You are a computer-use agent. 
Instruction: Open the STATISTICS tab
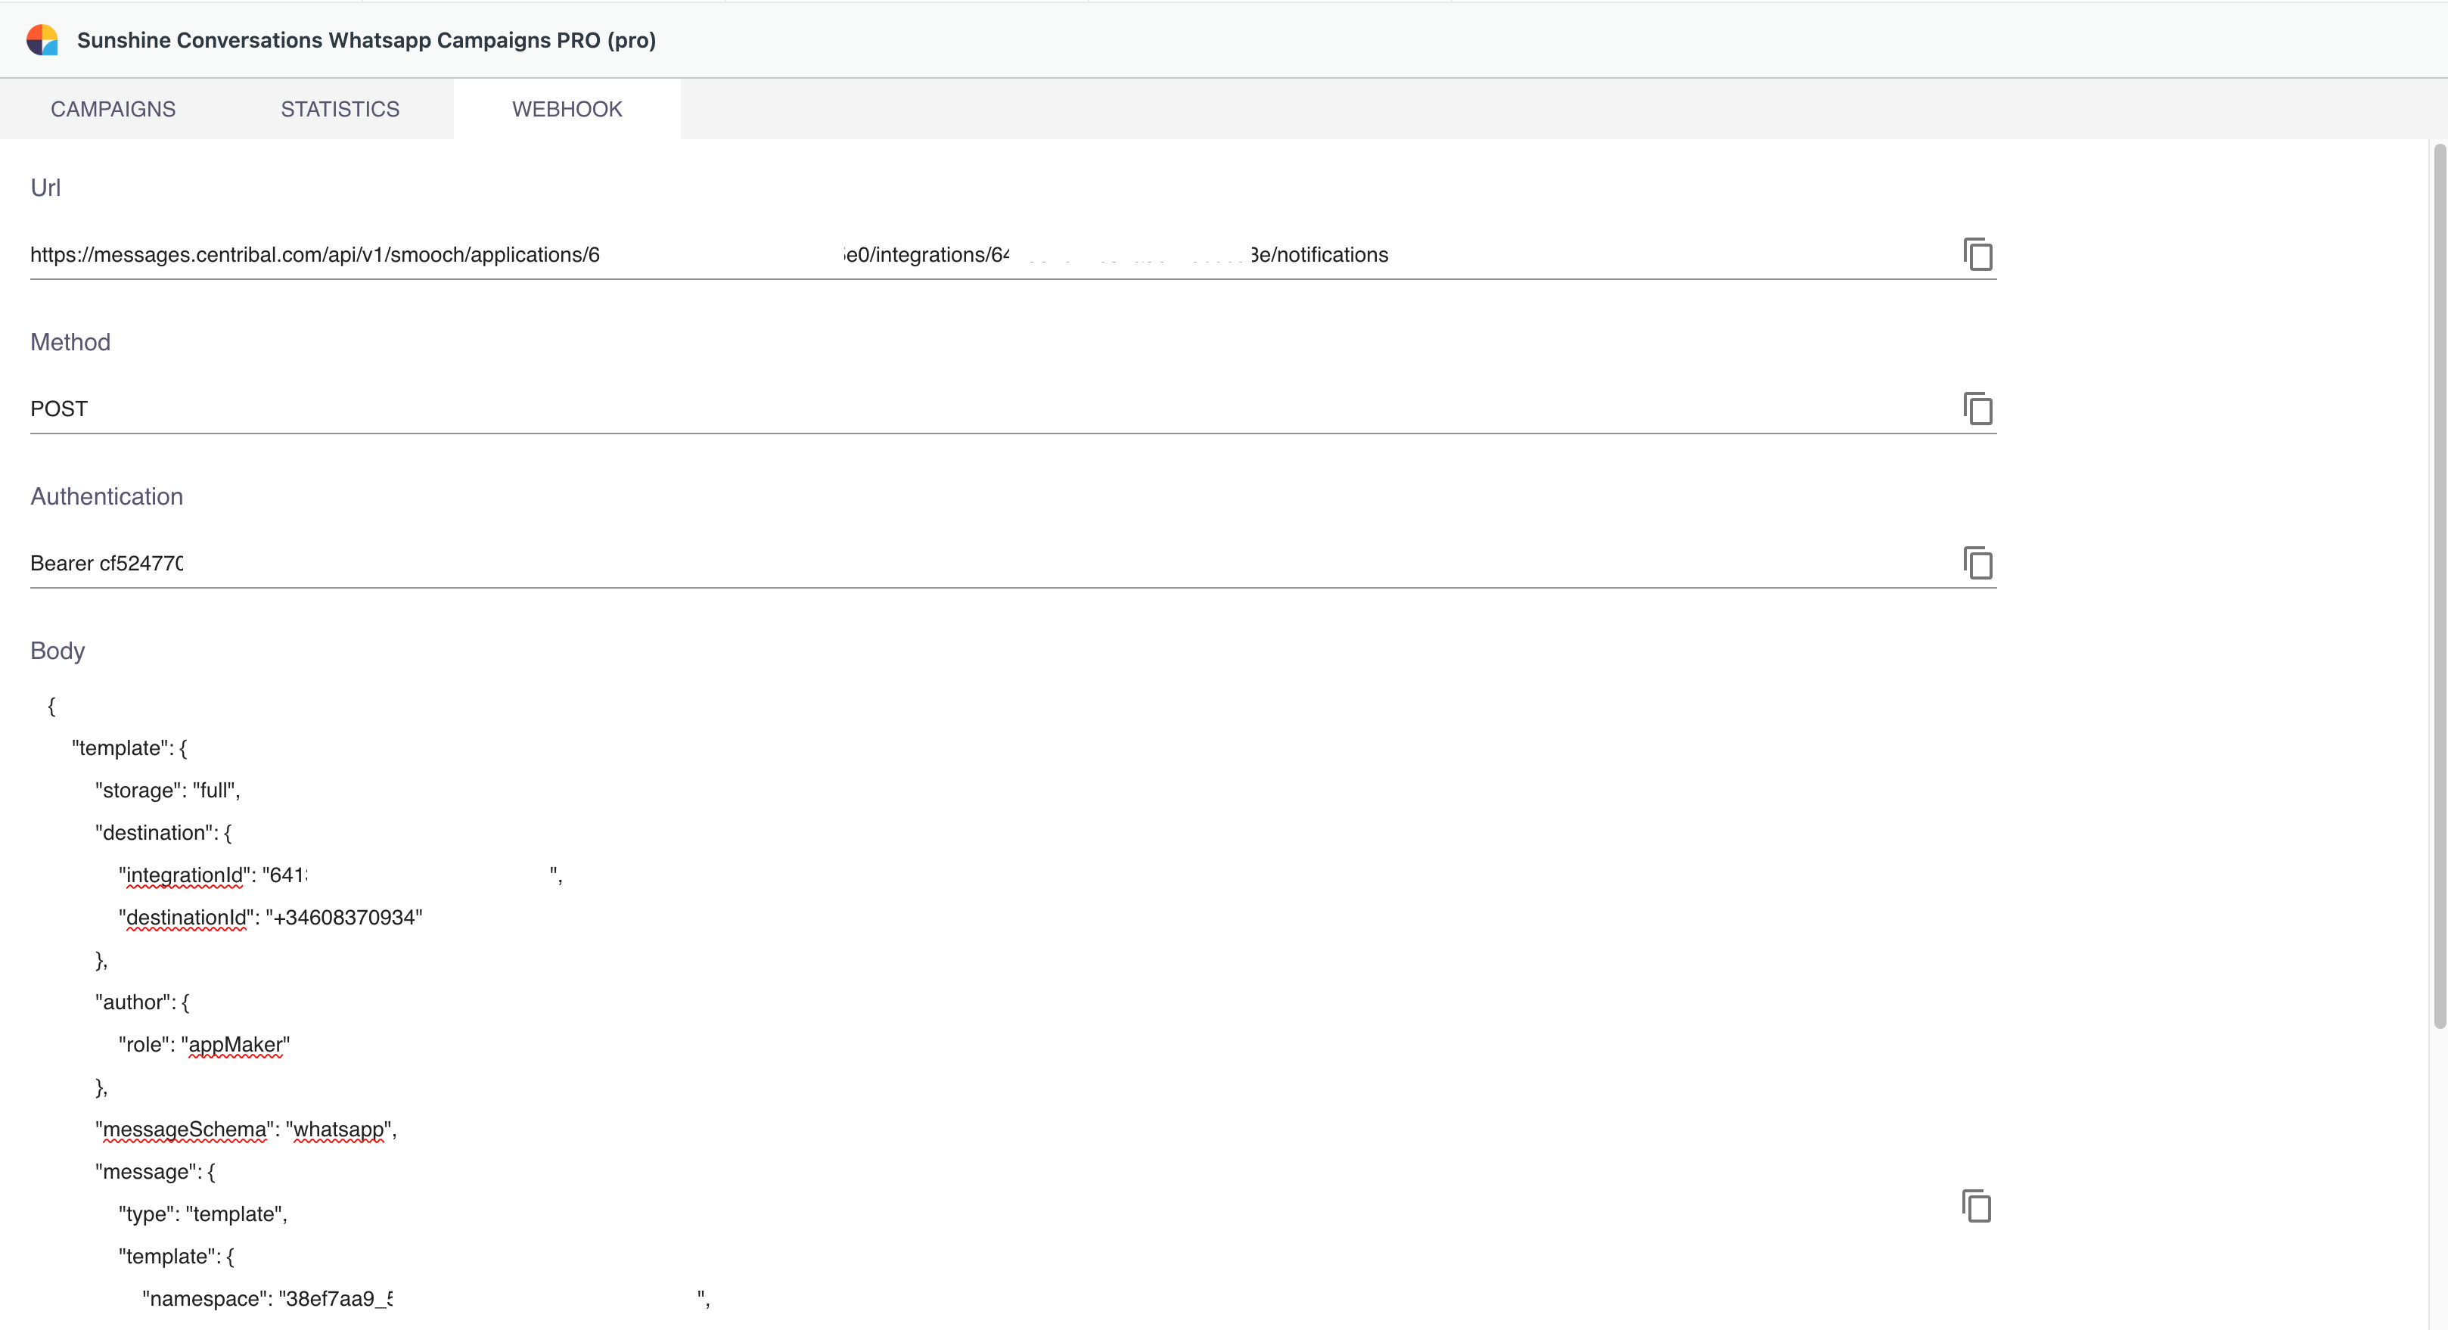click(339, 110)
